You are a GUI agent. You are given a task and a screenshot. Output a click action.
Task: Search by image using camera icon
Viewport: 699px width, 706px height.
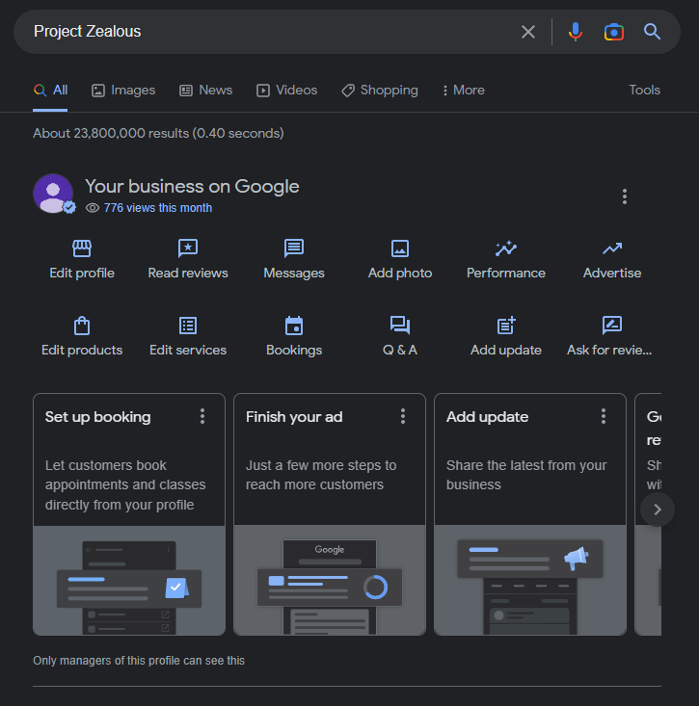(x=614, y=32)
